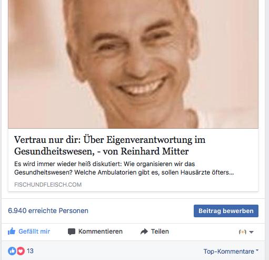
Task: Toggle the Gefällt mir like label
Action: coord(34,232)
